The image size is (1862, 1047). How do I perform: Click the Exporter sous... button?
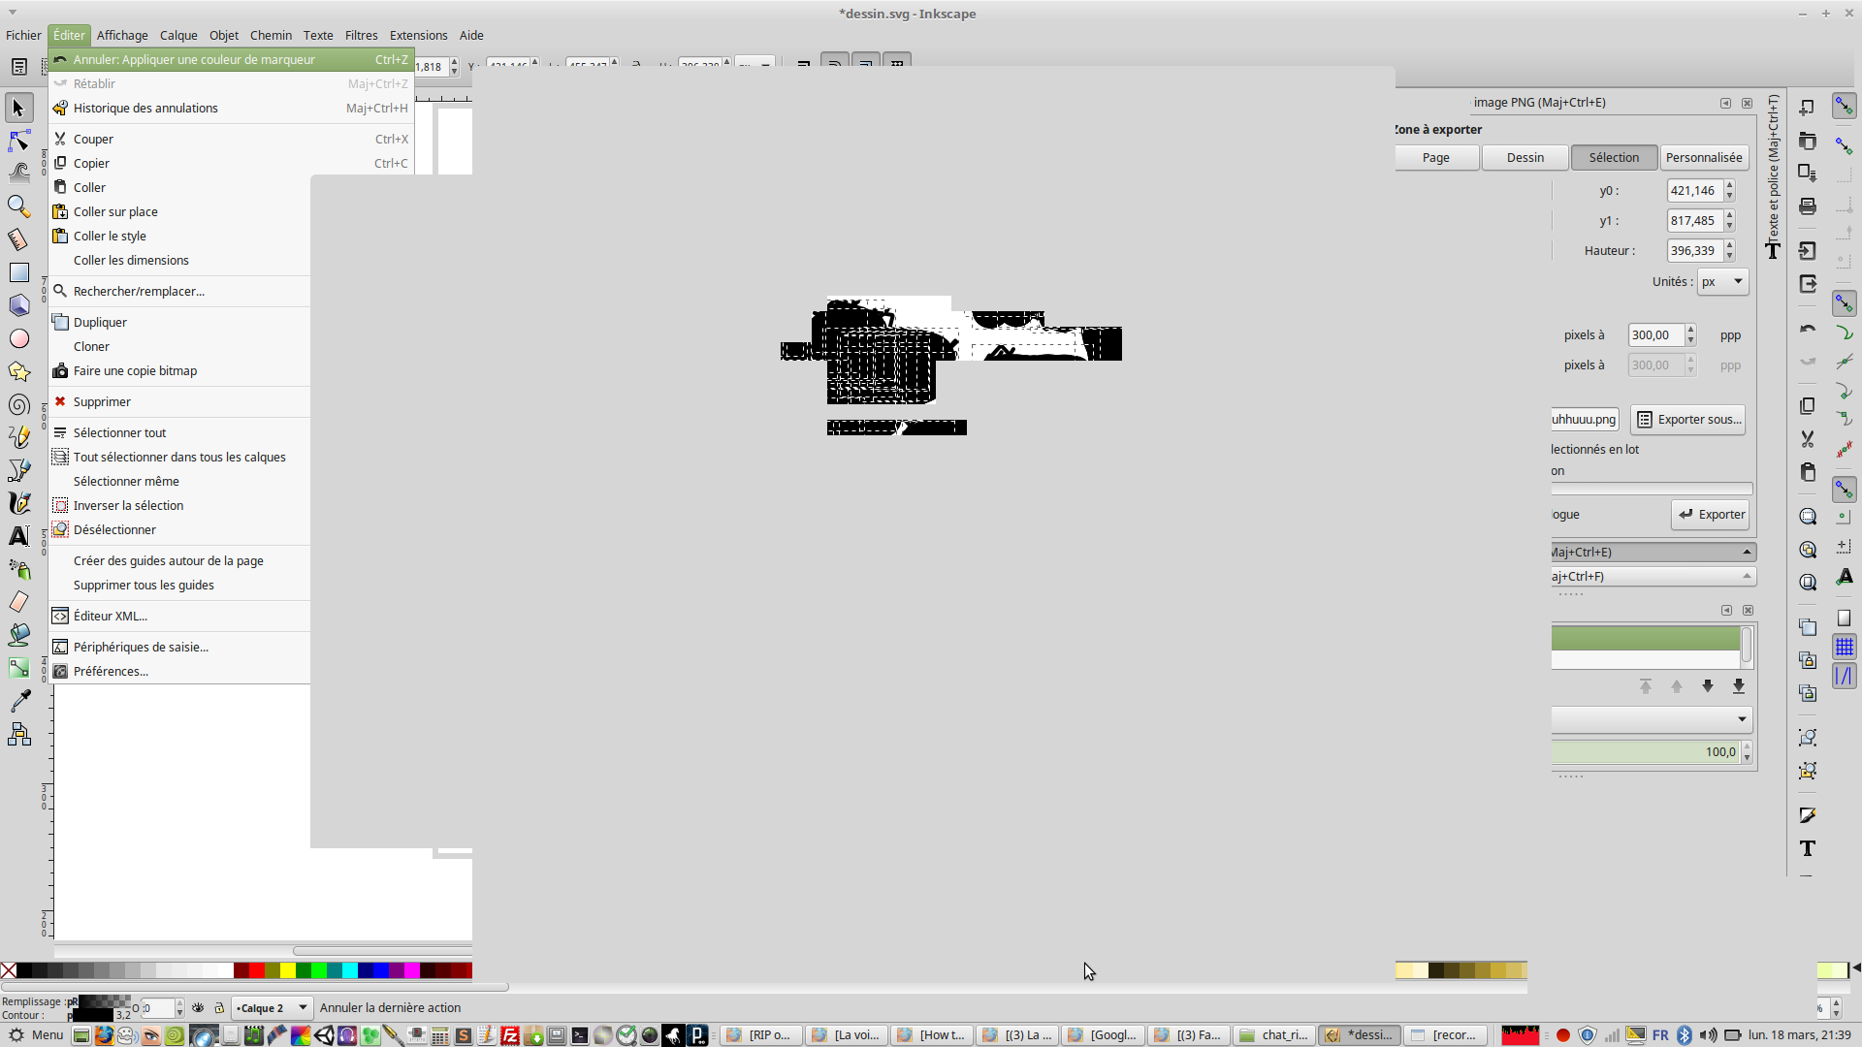[1688, 420]
